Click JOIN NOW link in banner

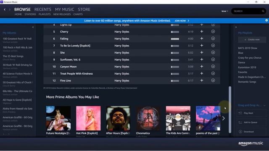(182, 21)
